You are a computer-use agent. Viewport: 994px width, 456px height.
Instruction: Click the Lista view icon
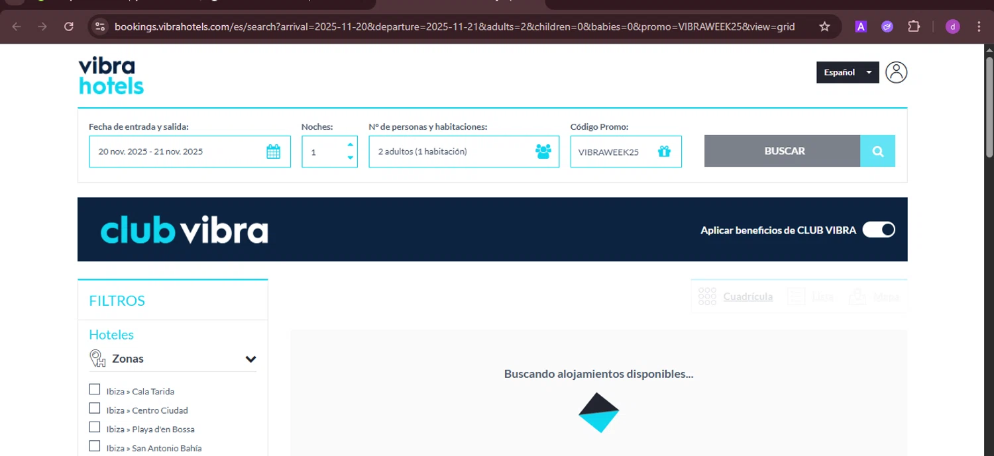tap(796, 296)
